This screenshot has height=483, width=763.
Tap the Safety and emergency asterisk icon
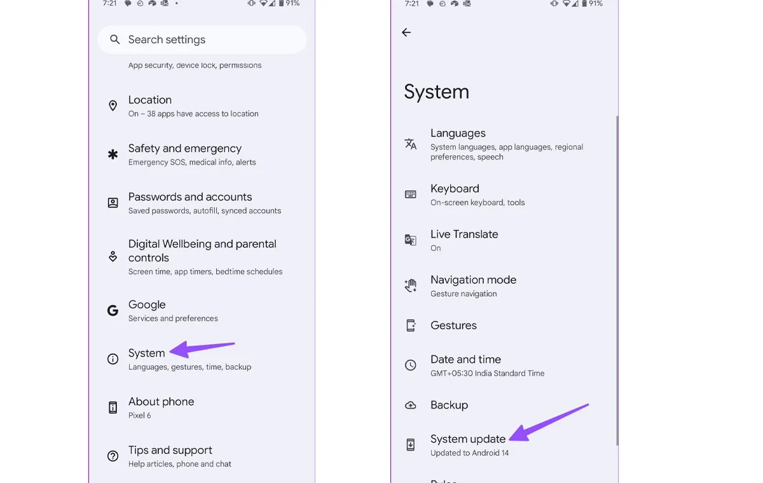(x=113, y=154)
